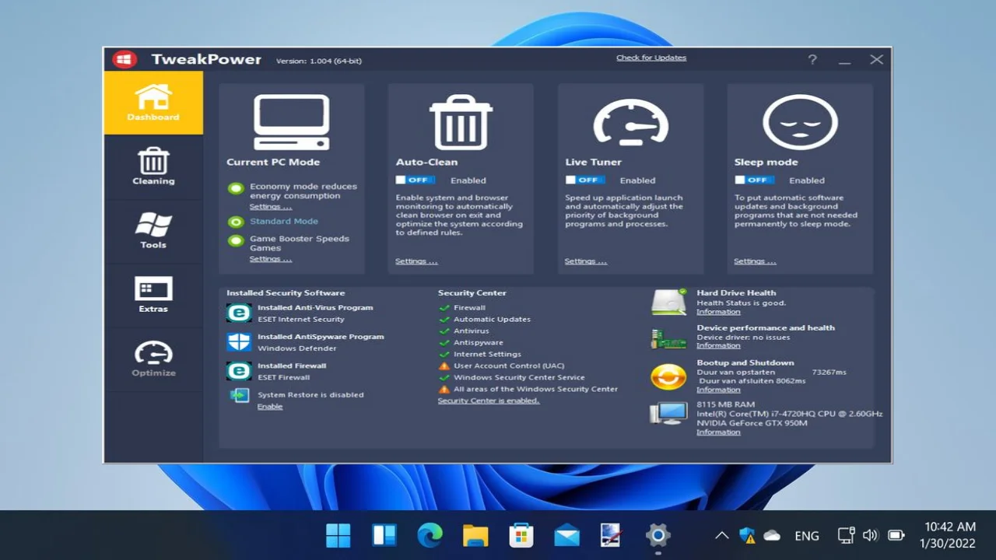Click the 'NVIDIA GeForce GTX 950M' text
This screenshot has height=560, width=996.
[752, 423]
